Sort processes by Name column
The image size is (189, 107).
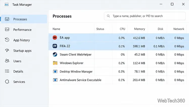[56, 29]
